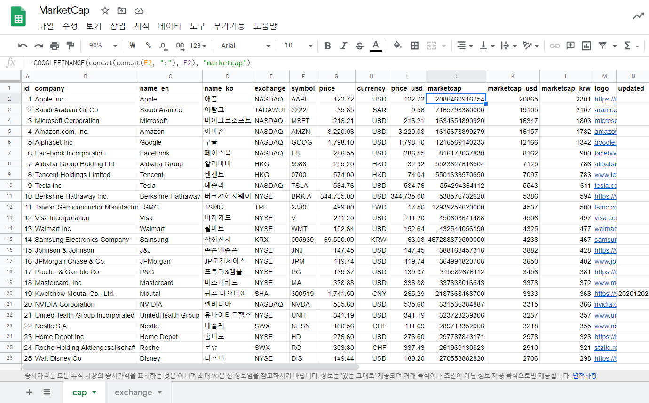Viewport: 649px width, 403px height.
Task: Open the zoom 90% dropdown
Action: [103, 46]
